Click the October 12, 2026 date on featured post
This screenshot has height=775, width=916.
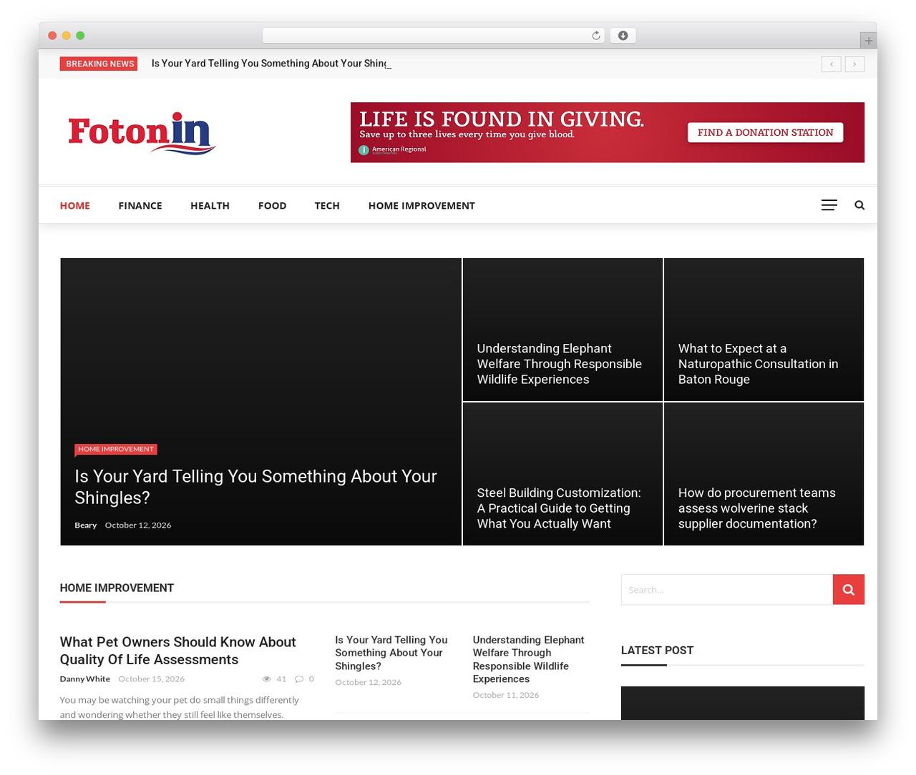(138, 525)
